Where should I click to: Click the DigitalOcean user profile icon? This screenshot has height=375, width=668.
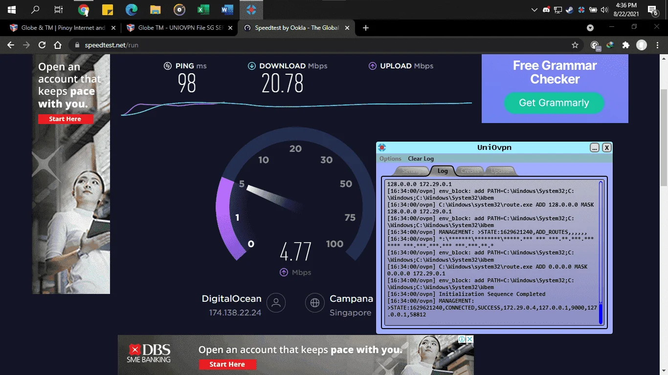pos(276,303)
